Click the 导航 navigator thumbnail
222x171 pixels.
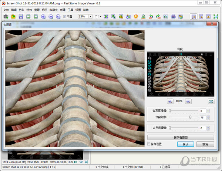(181, 74)
